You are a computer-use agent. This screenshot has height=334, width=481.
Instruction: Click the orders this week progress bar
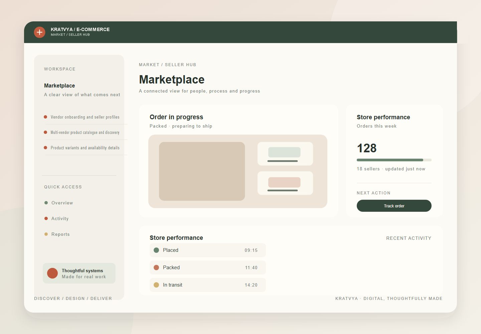click(x=394, y=160)
